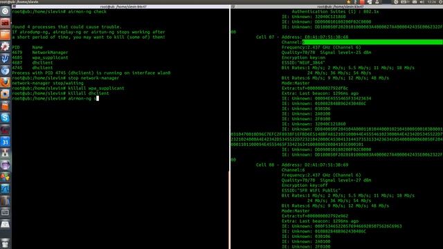Click the right terminal group icon in titlebar
Viewport: 443px width, 249px height.
[x=233, y=6]
